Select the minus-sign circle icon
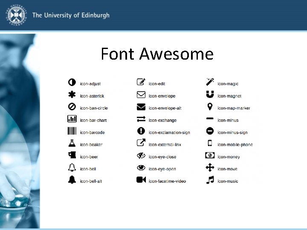Image resolution: width=307 pixels, height=230 pixels. pyautogui.click(x=210, y=131)
